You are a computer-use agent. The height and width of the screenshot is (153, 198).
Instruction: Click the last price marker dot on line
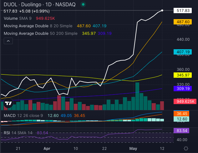point(162,10)
